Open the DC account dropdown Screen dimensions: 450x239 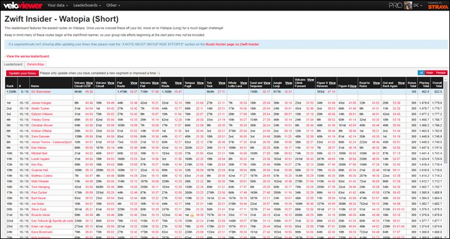pos(418,5)
